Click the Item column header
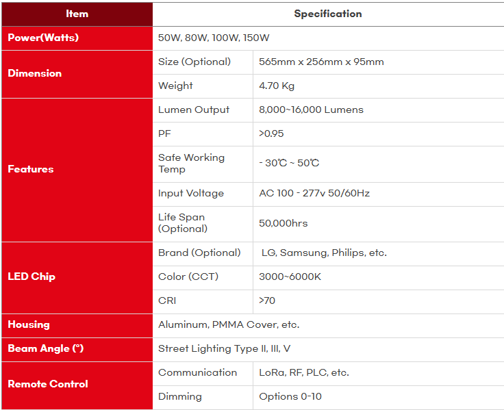Image resolution: width=504 pixels, height=410 pixels. pos(77,14)
